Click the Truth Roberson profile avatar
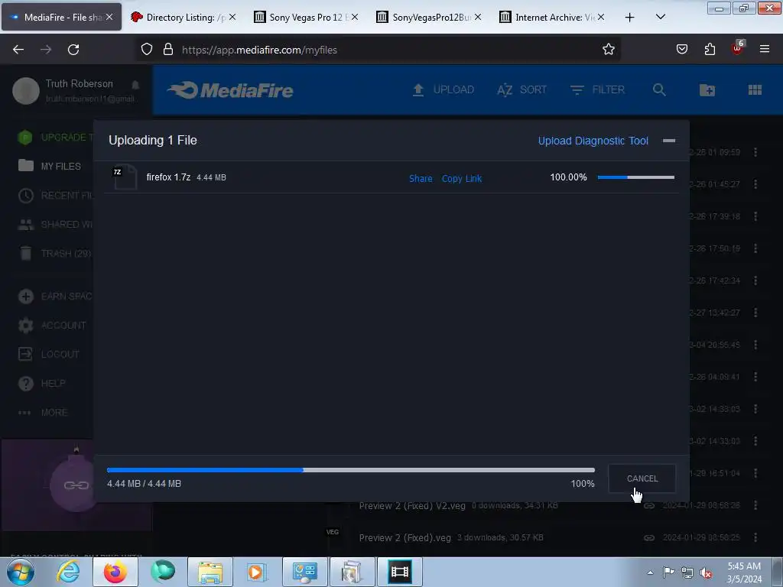Screen dimensions: 783x587 click(25, 91)
